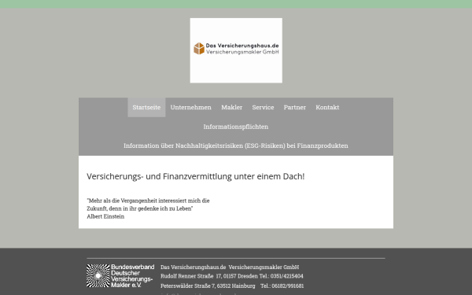The image size is (472, 295).
Task: Click the footer company name Das Versicherungshaus.de Versicherungsmakler GmbH
Action: 230,267
